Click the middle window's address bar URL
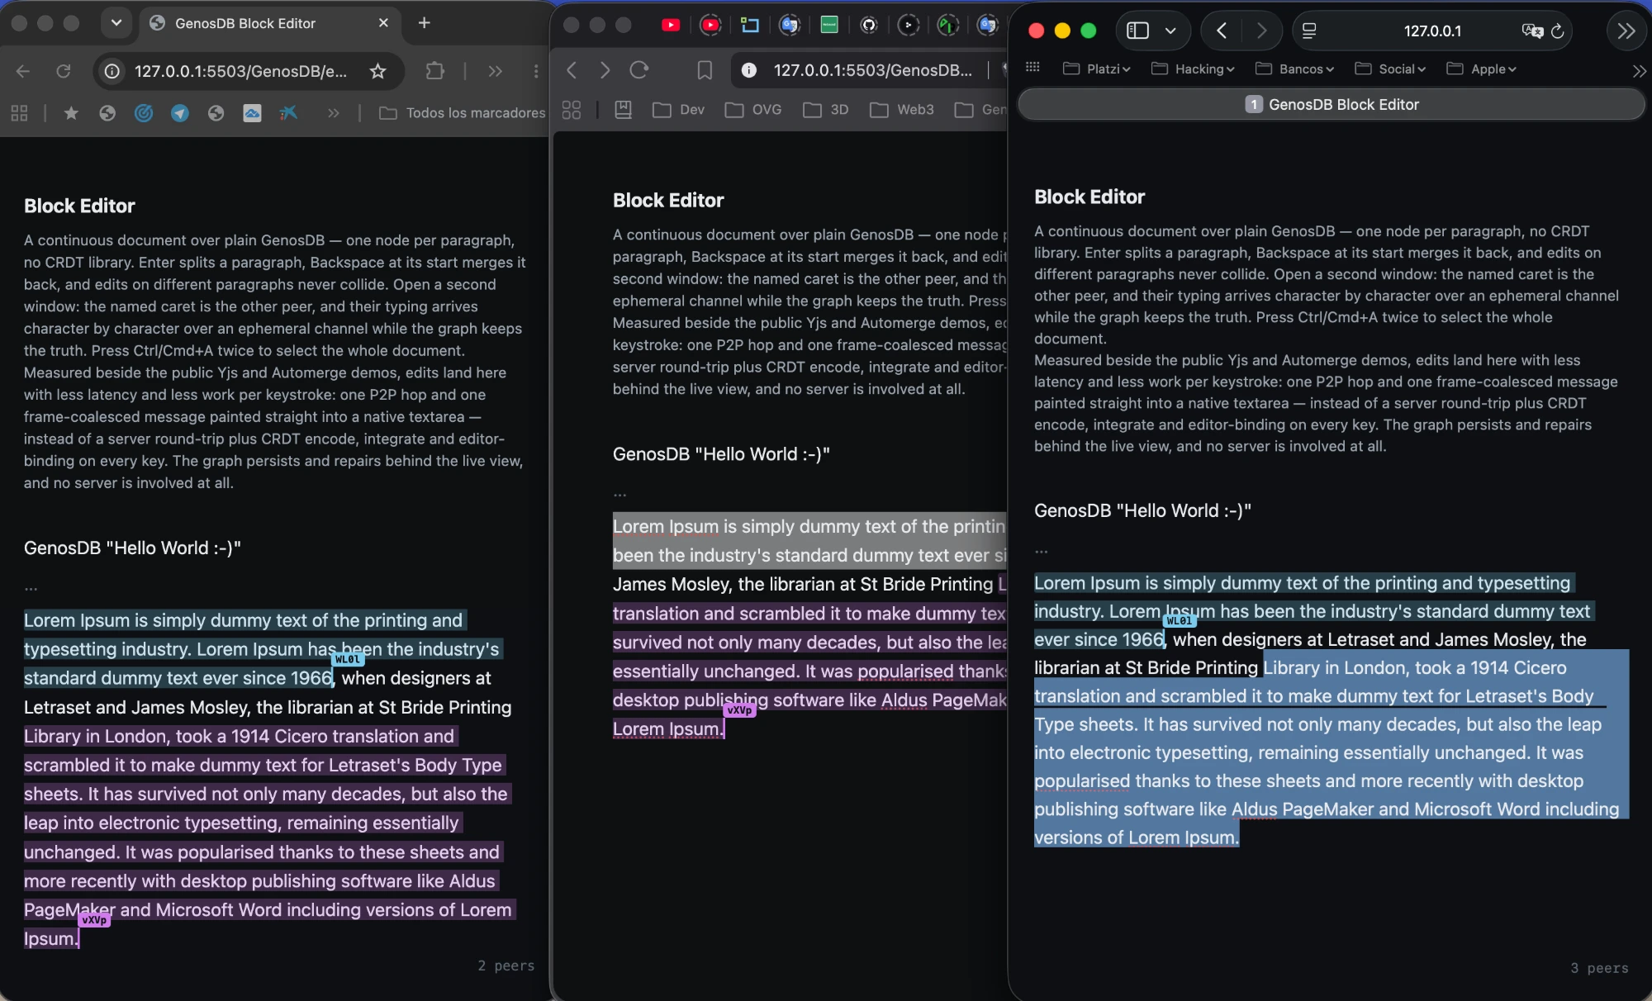 click(872, 70)
